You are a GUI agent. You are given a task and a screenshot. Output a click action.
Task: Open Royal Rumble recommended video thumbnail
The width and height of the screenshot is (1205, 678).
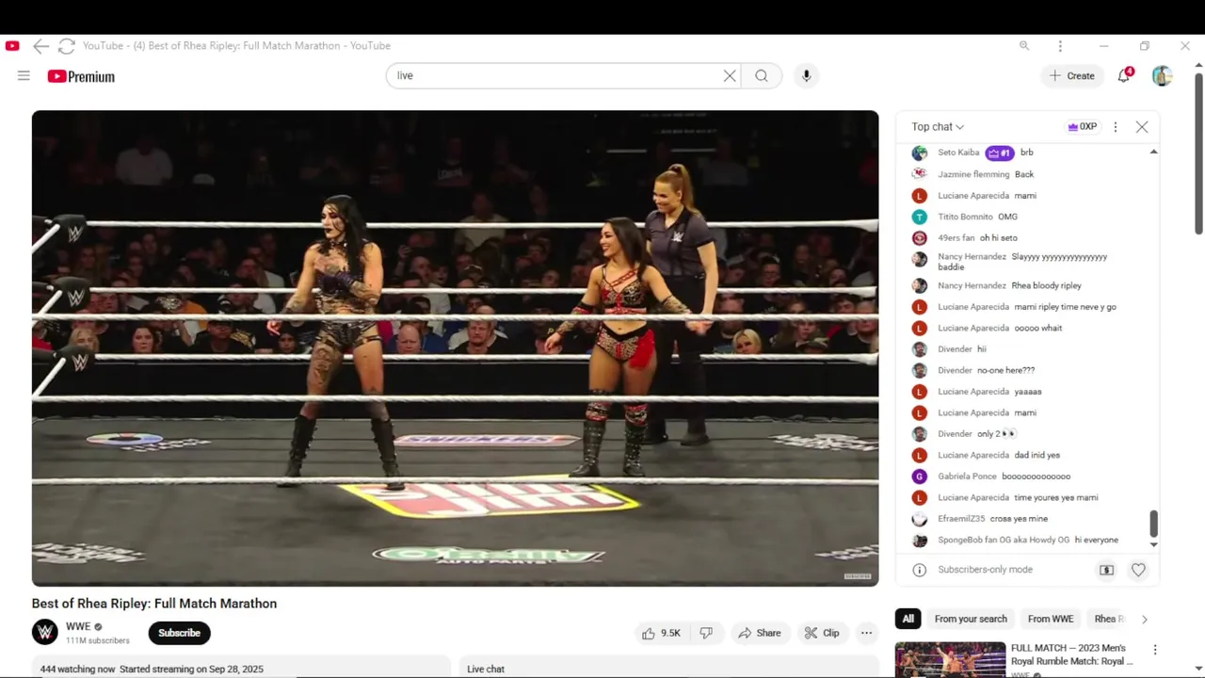coord(950,660)
